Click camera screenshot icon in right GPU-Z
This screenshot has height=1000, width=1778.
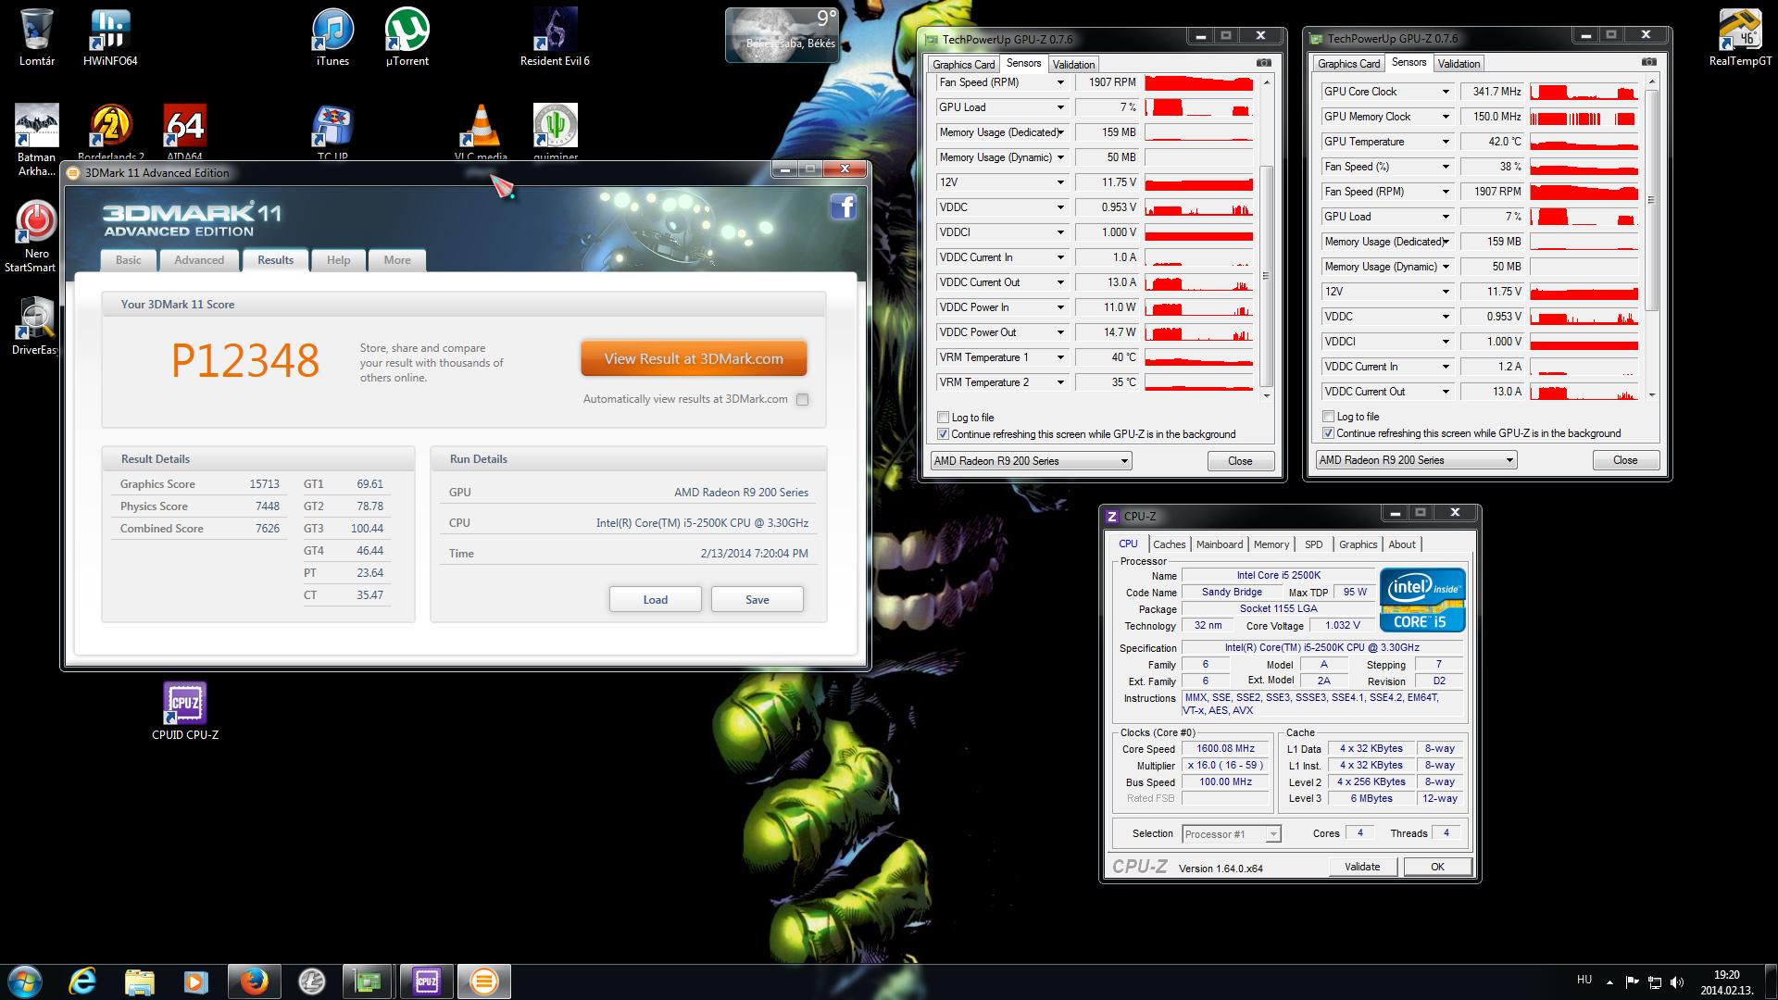1649,62
